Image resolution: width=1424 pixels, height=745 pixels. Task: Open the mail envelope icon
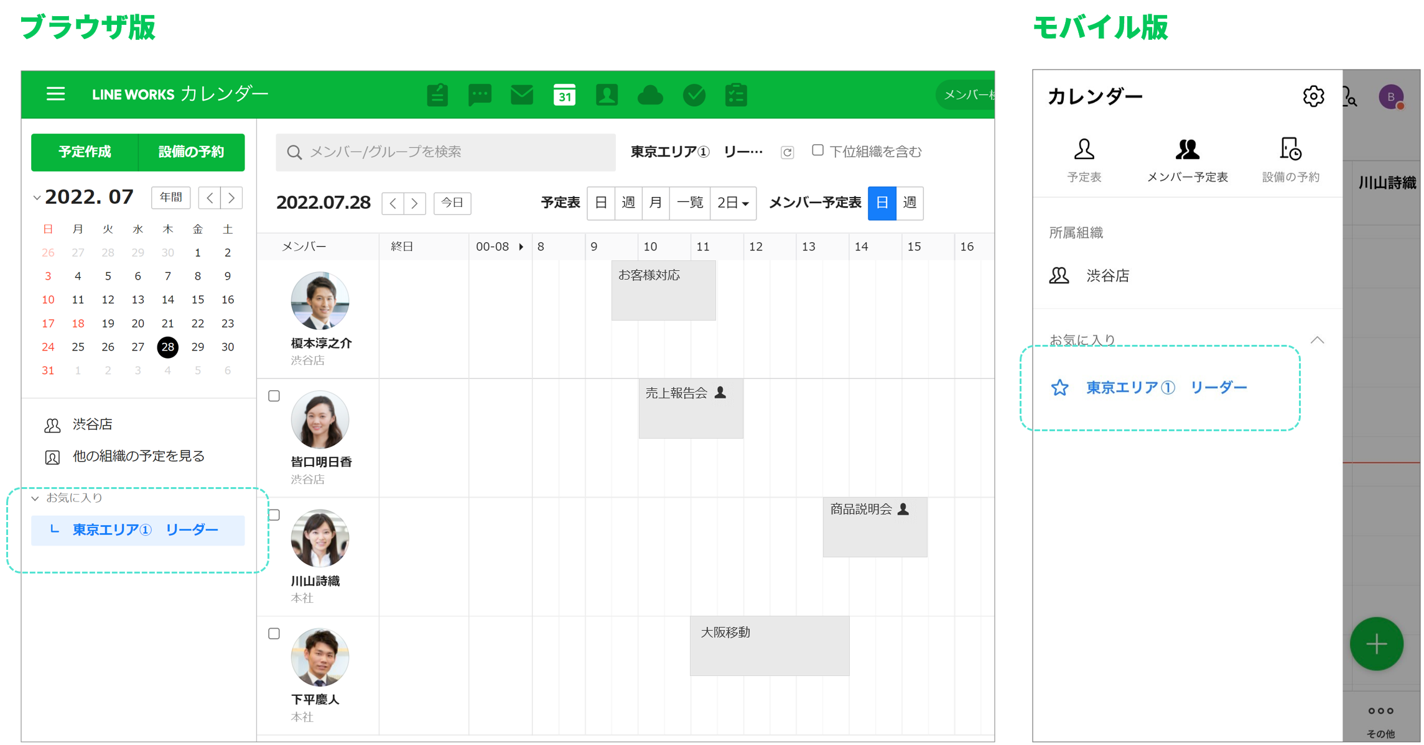(x=521, y=95)
